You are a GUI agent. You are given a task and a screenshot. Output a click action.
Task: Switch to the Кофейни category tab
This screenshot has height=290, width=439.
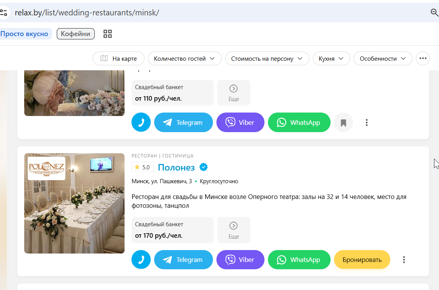click(x=76, y=34)
